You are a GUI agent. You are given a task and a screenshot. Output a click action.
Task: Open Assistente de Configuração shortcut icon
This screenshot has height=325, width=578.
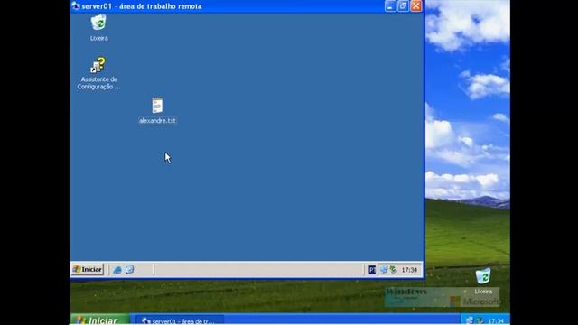98,65
